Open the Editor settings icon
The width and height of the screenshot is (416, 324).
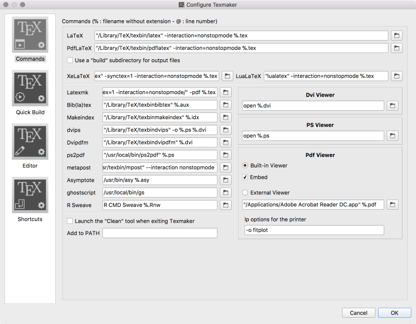pyautogui.click(x=30, y=142)
